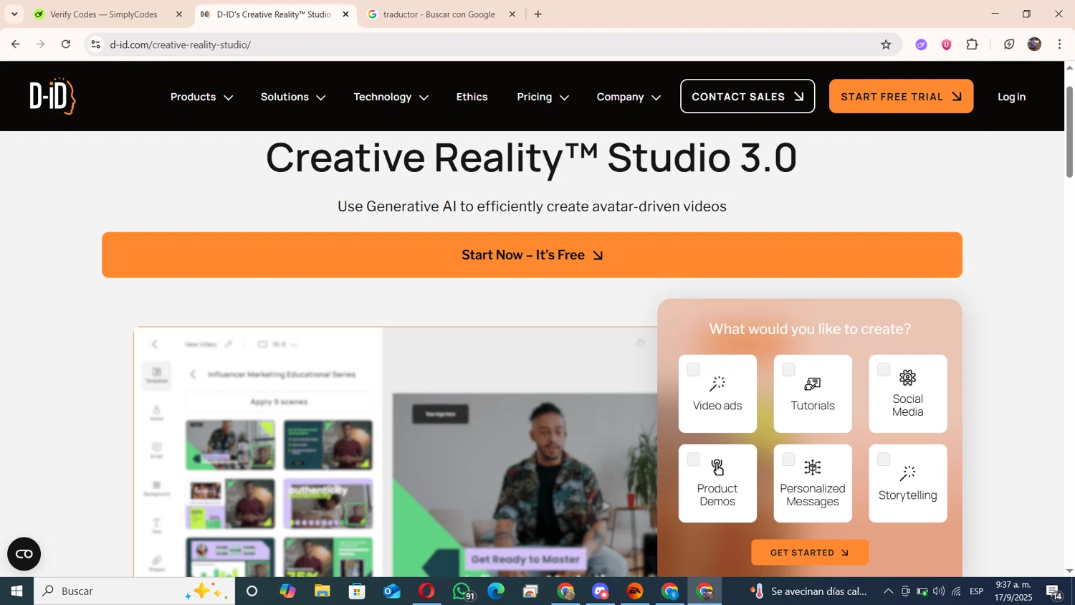Open Opera browser from the taskbar

point(426,591)
